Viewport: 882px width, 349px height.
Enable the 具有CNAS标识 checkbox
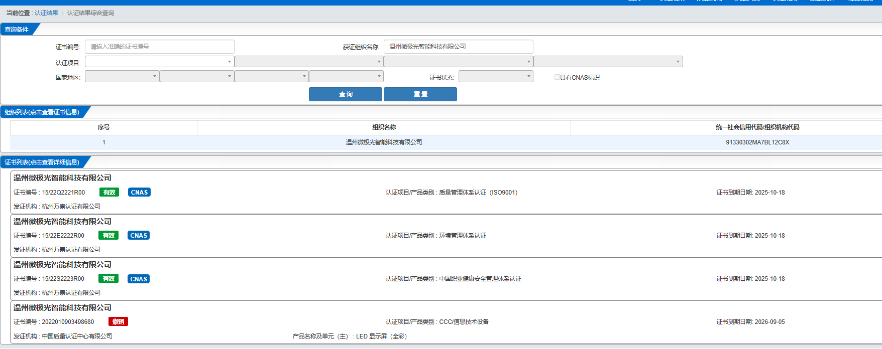pyautogui.click(x=557, y=77)
